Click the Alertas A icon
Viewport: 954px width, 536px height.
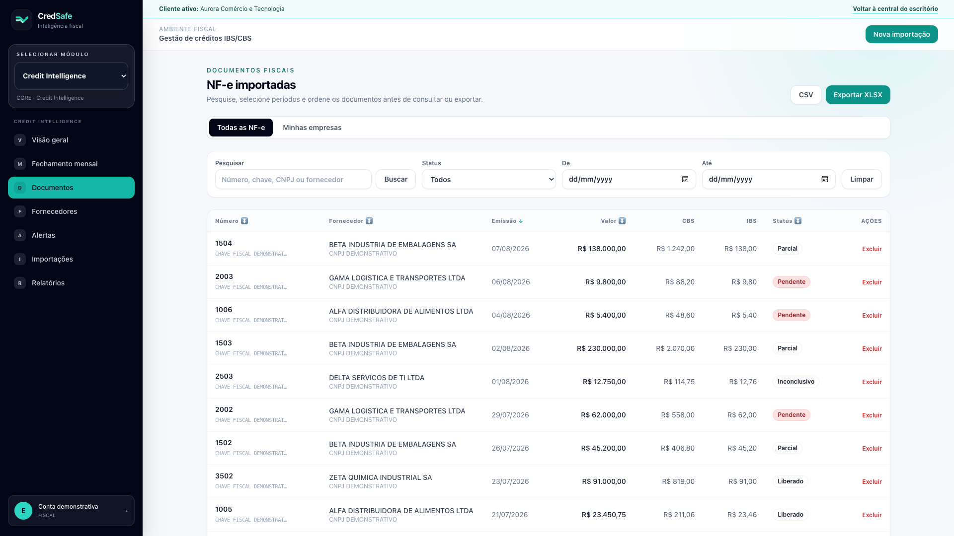pos(20,235)
